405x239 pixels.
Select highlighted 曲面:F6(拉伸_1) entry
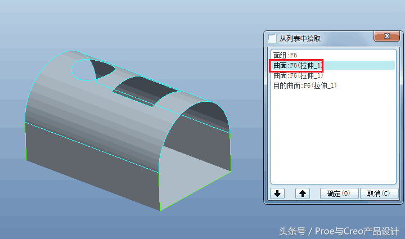(332, 65)
